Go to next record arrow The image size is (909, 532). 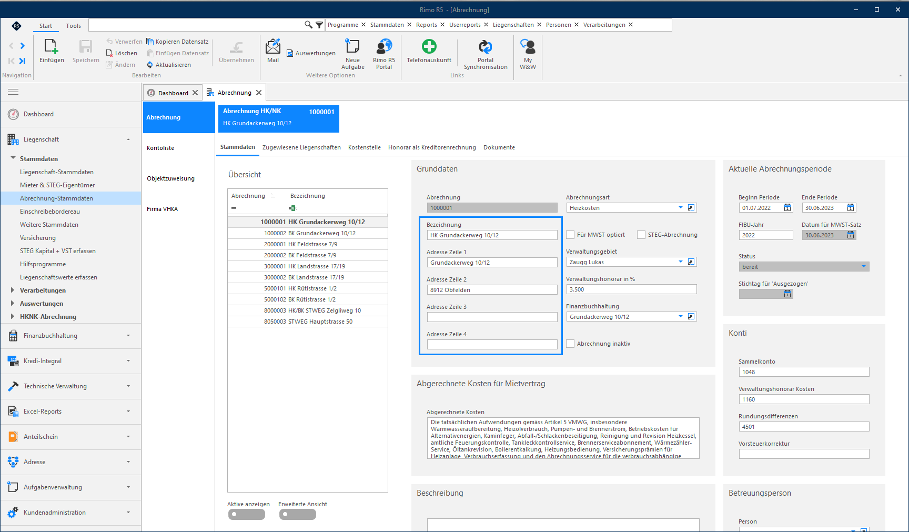click(23, 46)
